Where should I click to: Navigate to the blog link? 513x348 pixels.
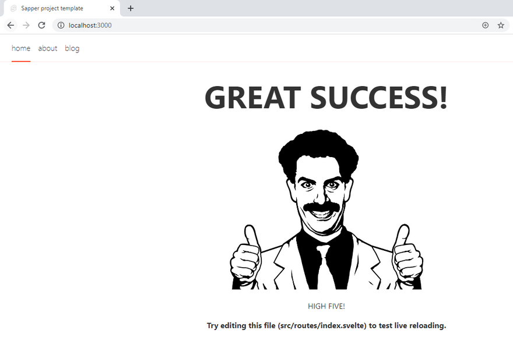[72, 48]
